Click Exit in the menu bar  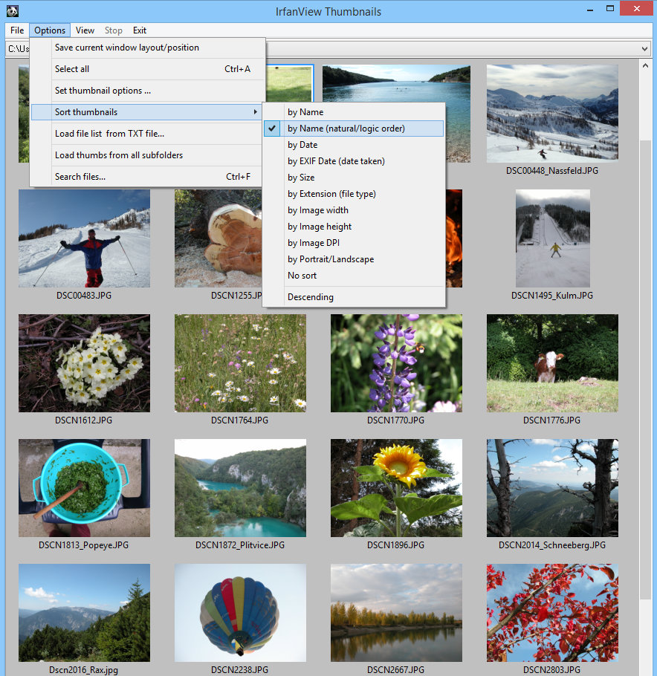(x=140, y=30)
